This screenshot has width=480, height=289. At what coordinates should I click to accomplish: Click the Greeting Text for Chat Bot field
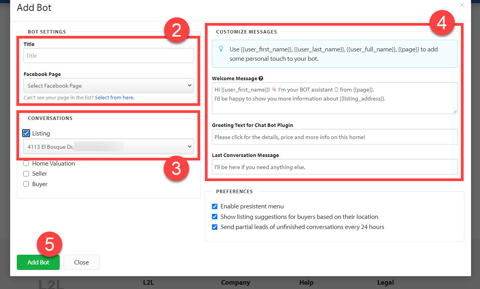[334, 136]
